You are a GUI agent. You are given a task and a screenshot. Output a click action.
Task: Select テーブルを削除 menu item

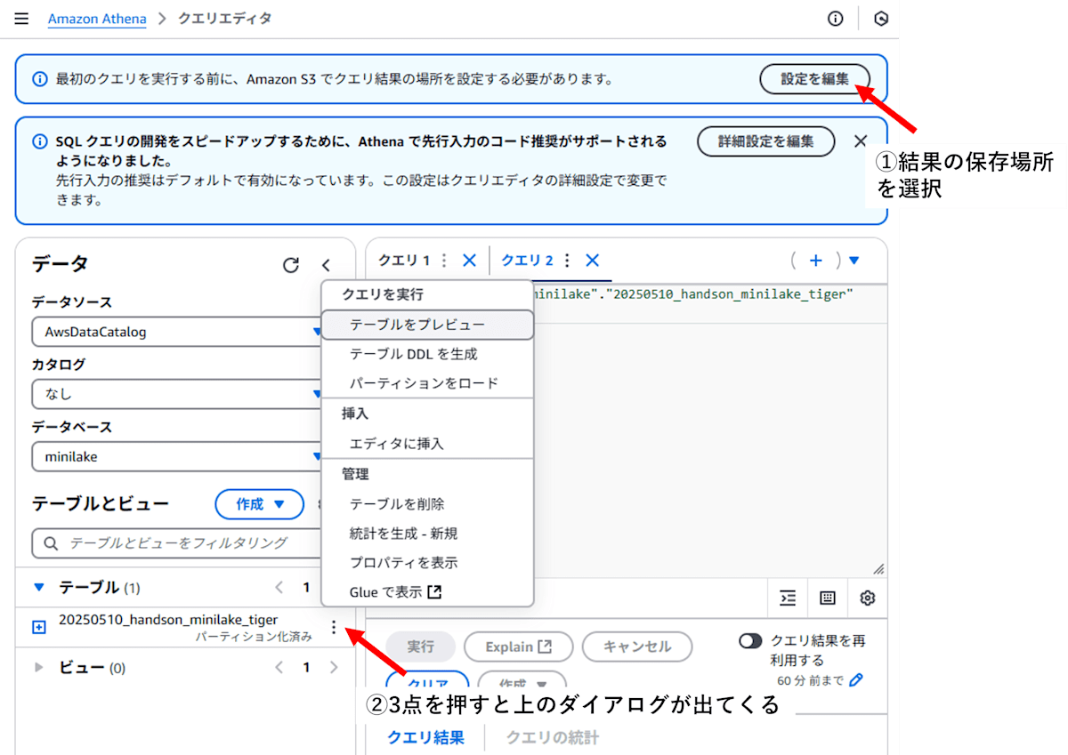427,503
